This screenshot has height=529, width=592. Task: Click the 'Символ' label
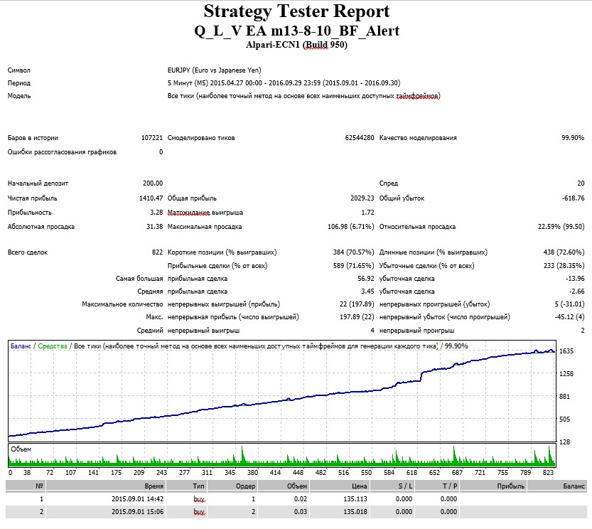click(19, 70)
